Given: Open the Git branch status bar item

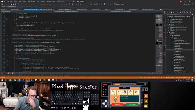Looking at the screenshot, I should (x=183, y=77).
